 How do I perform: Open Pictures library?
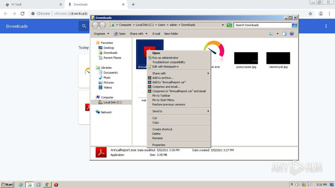[106, 83]
